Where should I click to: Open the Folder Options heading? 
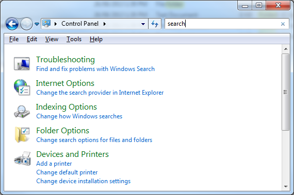(x=62, y=131)
